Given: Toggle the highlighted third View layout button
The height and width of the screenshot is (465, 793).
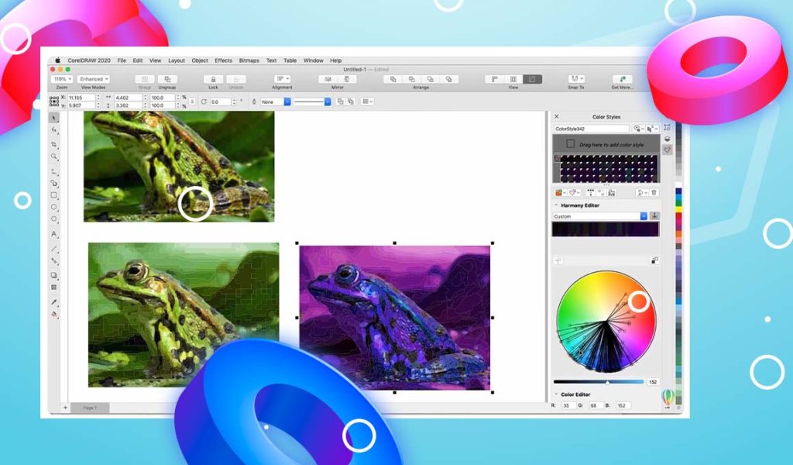Looking at the screenshot, I should click(532, 80).
